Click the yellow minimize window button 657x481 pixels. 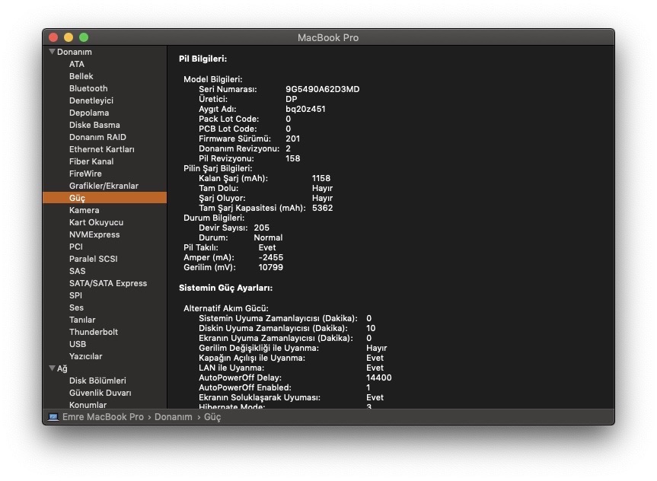[69, 37]
